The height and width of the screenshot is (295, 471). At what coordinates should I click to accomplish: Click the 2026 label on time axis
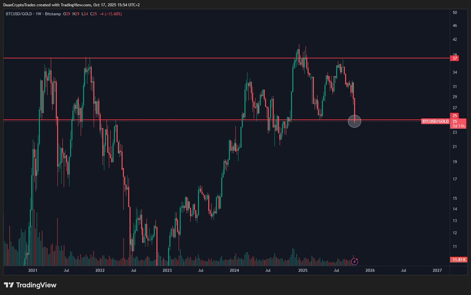[x=370, y=270]
